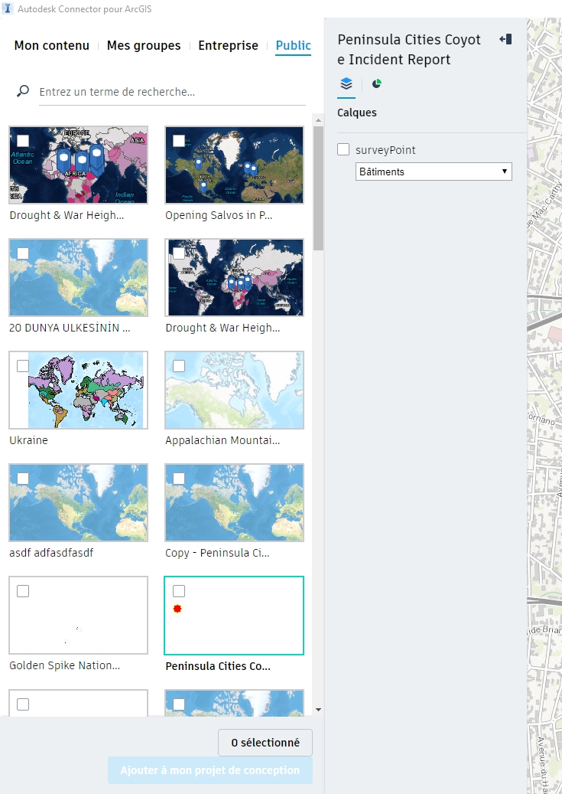Click the Peninsula Cities Coyote Incident Report title
Screen dimensions: 562x794
(x=409, y=49)
